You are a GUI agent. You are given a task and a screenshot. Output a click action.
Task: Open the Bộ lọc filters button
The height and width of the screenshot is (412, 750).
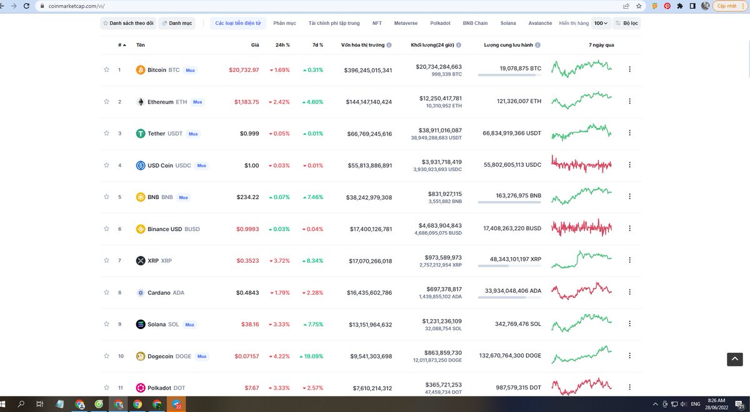point(627,23)
